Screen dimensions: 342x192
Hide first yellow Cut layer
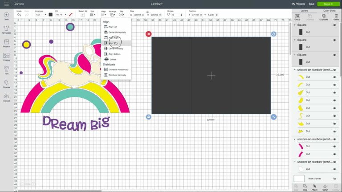[334, 77]
